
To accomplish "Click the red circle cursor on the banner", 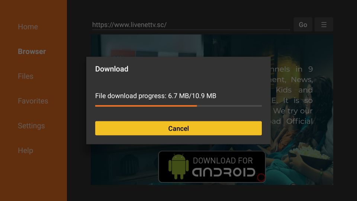I will click(261, 178).
